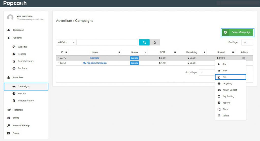Open the ID column filter icon

pyautogui.click(x=66, y=52)
